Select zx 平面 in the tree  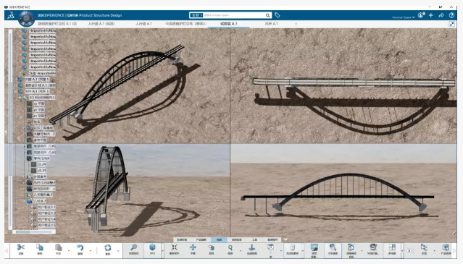pyautogui.click(x=39, y=116)
